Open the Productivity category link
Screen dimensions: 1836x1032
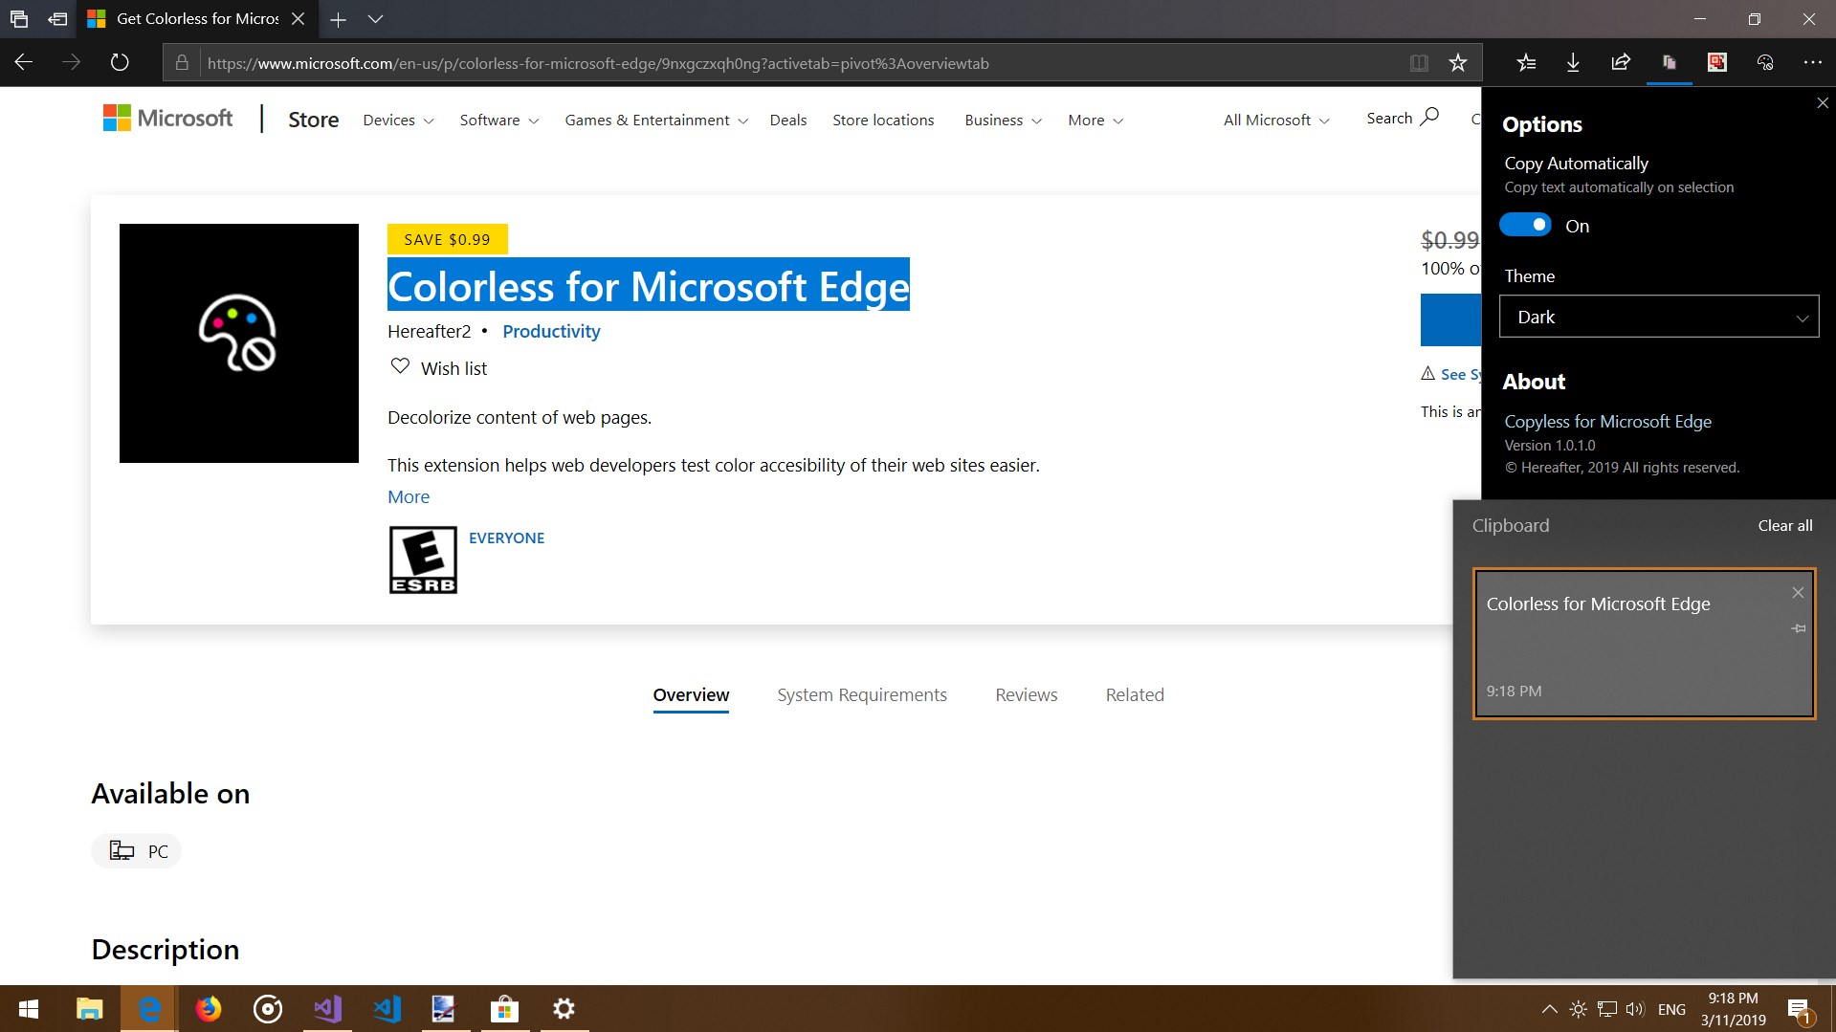[551, 332]
